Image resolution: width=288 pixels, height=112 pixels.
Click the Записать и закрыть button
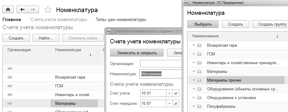tap(137, 53)
